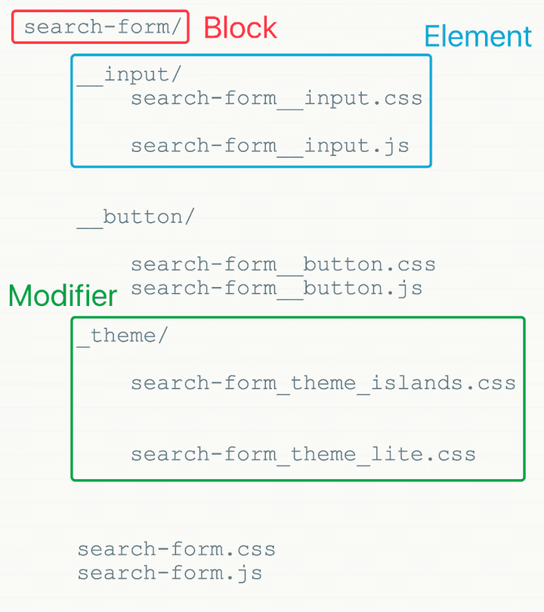Click the red Block label
544x612 pixels.
[x=240, y=28]
